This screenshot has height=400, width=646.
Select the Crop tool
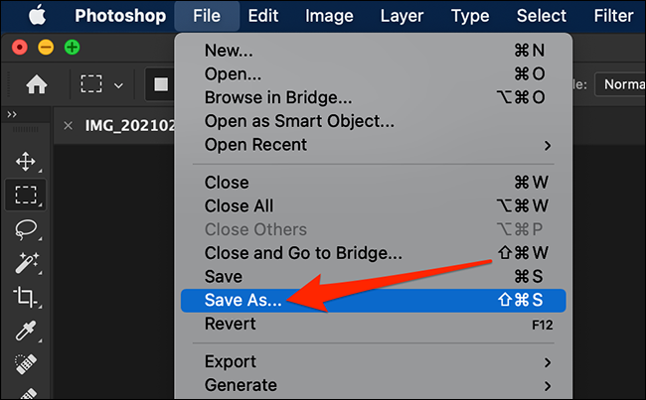click(27, 296)
